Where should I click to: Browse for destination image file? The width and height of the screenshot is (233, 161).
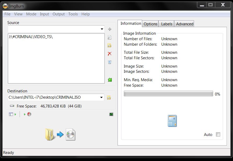(x=109, y=97)
